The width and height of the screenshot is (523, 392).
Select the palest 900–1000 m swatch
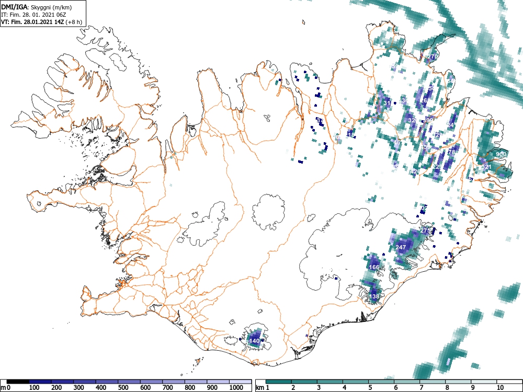(218, 382)
